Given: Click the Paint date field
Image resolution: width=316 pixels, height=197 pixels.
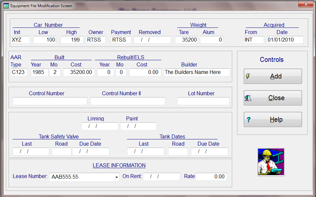Looking at the screenshot, I should (138, 126).
